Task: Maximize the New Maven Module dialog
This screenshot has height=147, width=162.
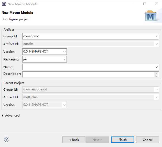Action: pyautogui.click(x=145, y=4)
